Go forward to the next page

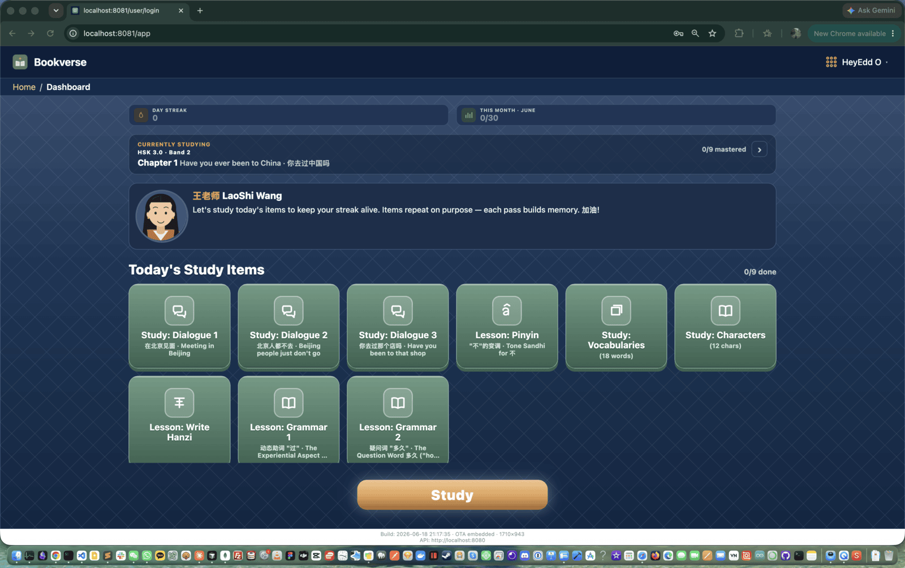(31, 33)
